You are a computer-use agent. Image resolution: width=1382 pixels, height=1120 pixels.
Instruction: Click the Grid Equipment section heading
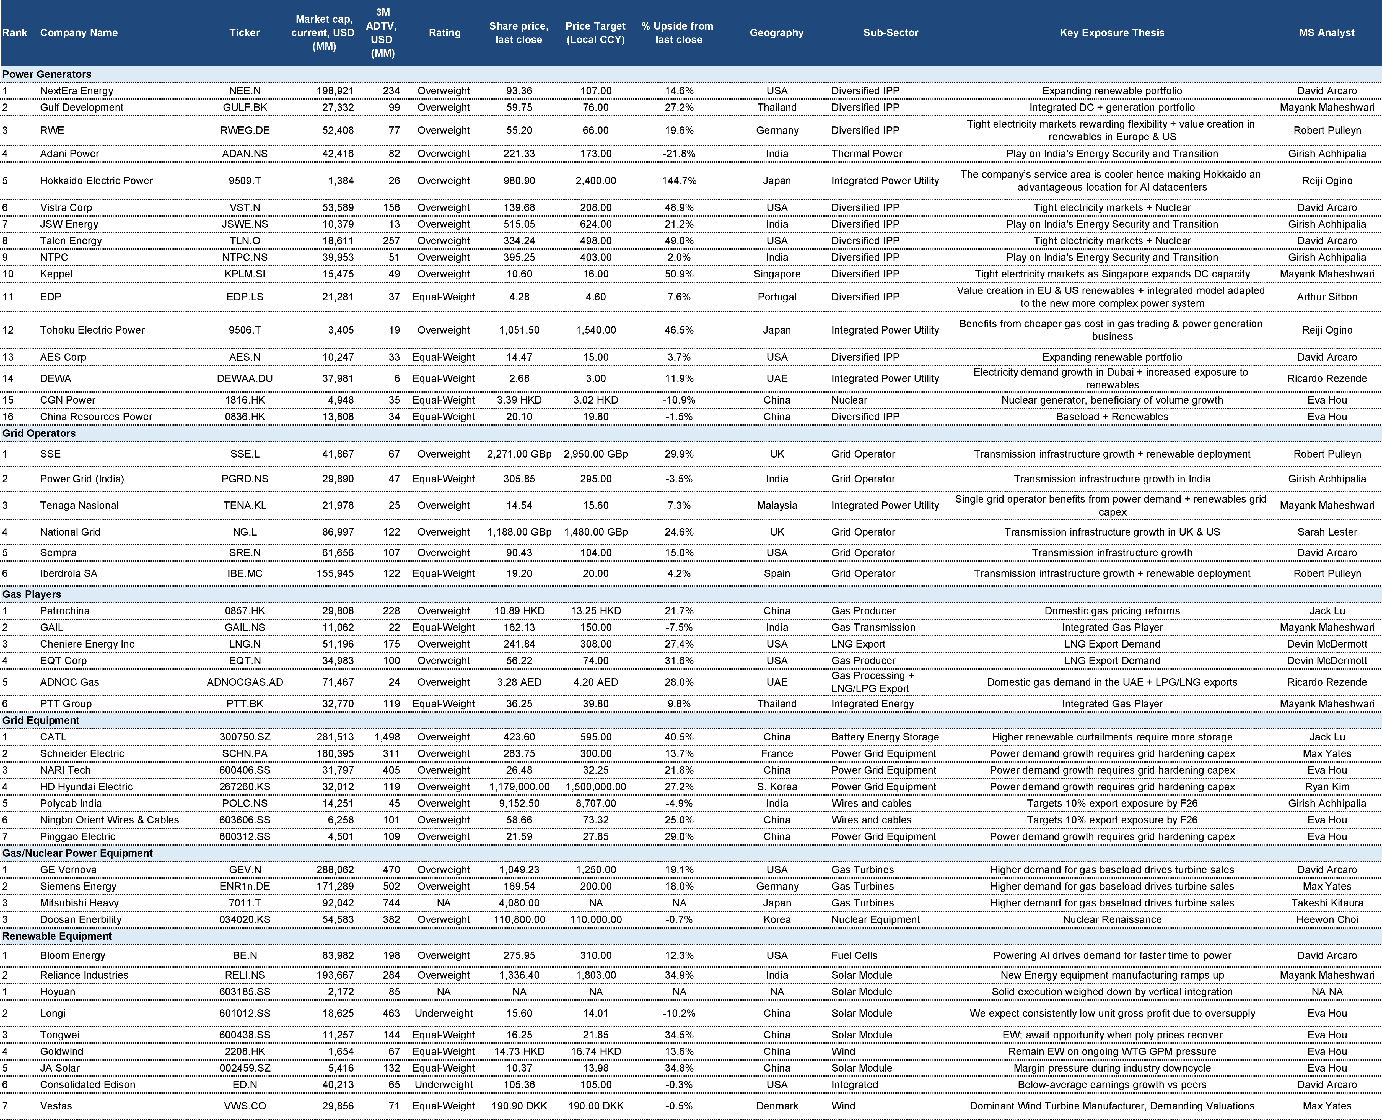(x=41, y=721)
